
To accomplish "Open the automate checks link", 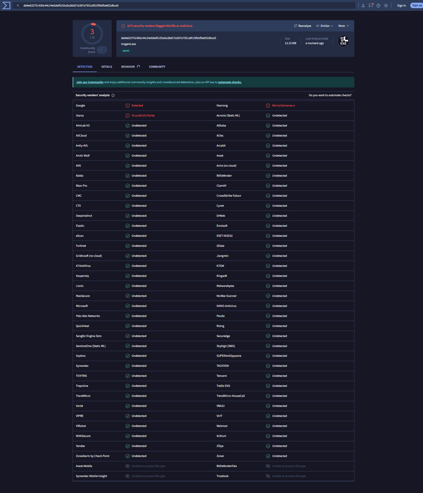I will click(x=230, y=82).
